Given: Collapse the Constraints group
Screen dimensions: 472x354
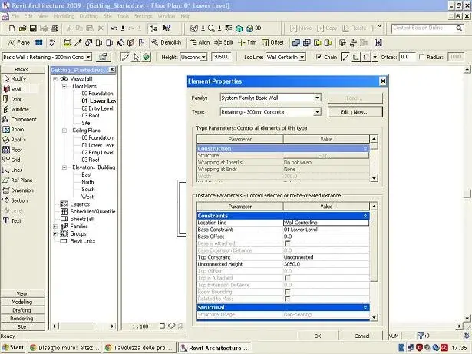Looking at the screenshot, I should (x=365, y=216).
